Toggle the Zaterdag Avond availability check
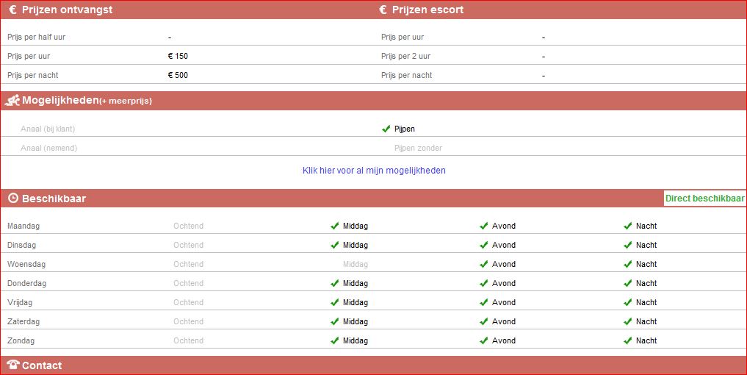747x375 pixels. click(x=484, y=321)
